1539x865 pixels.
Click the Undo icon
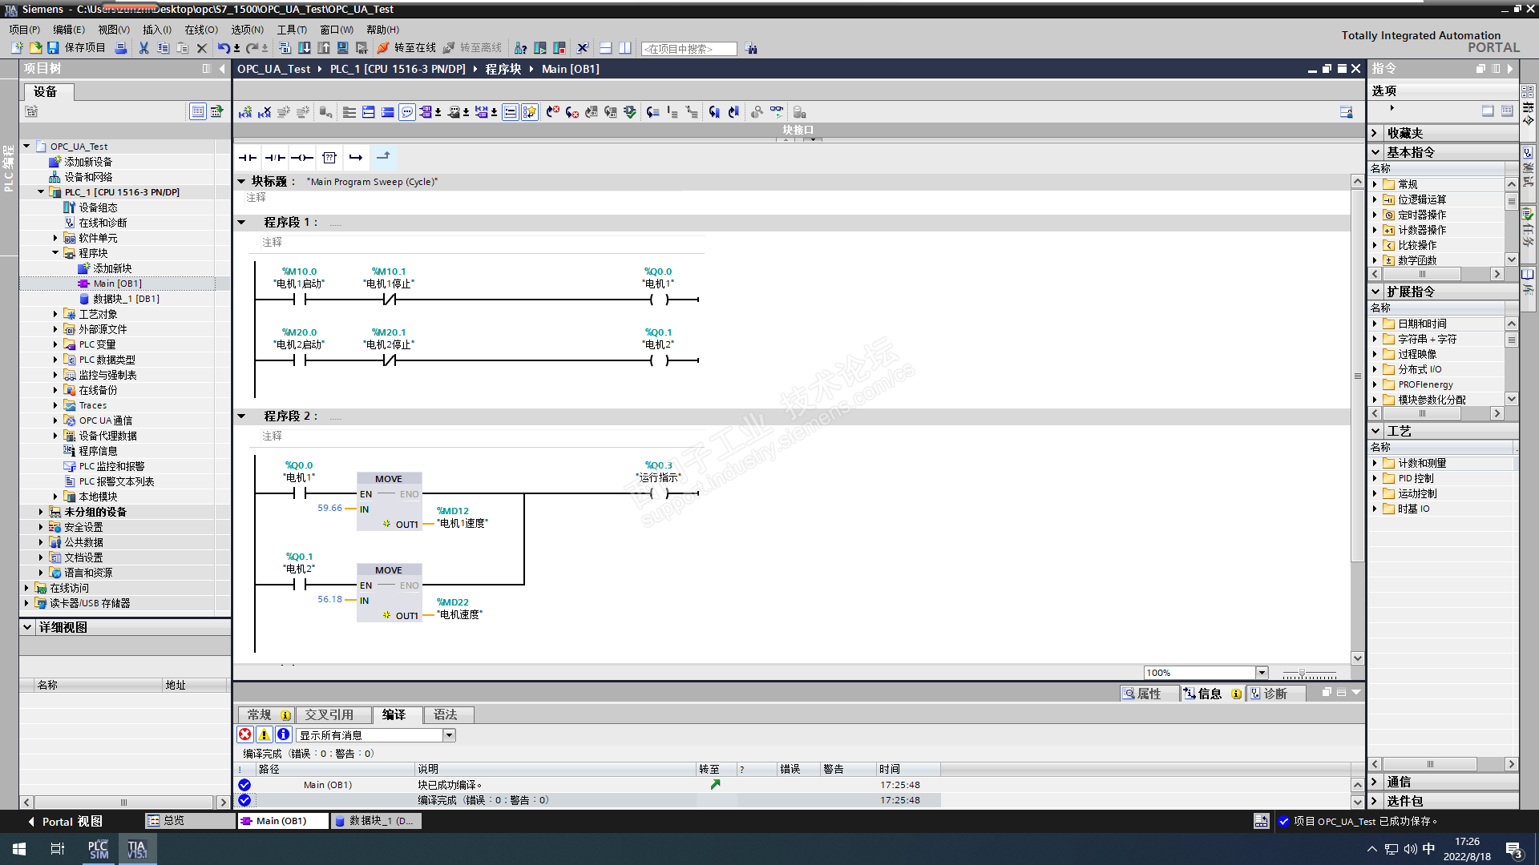click(224, 48)
